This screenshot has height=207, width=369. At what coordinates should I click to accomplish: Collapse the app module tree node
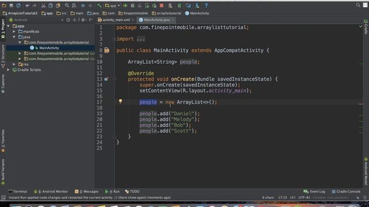tap(9, 26)
